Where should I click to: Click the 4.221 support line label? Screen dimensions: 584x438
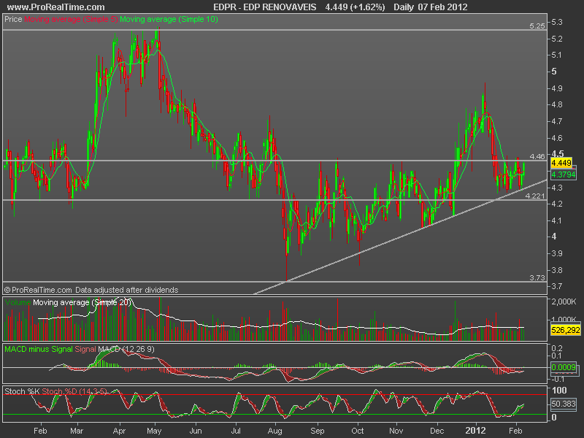(x=535, y=196)
